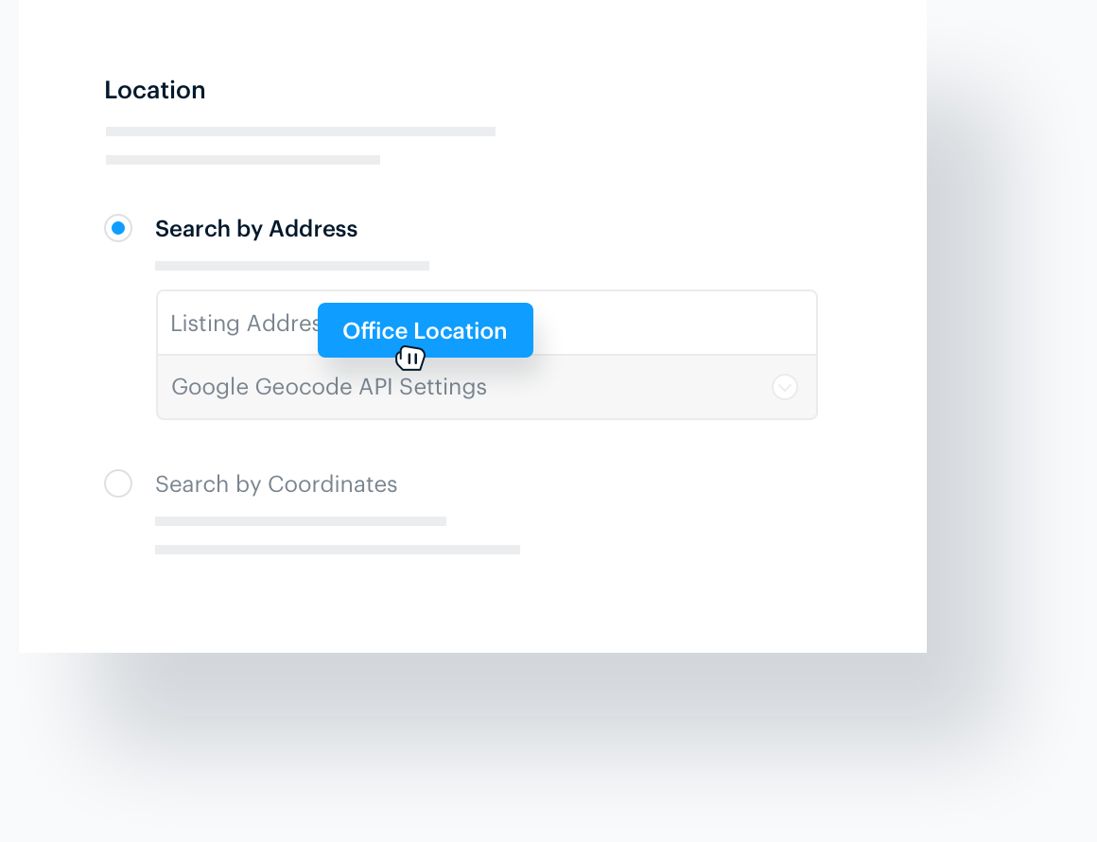Viewport: 1097px width, 842px height.
Task: Click the Office Location button
Action: pos(425,330)
